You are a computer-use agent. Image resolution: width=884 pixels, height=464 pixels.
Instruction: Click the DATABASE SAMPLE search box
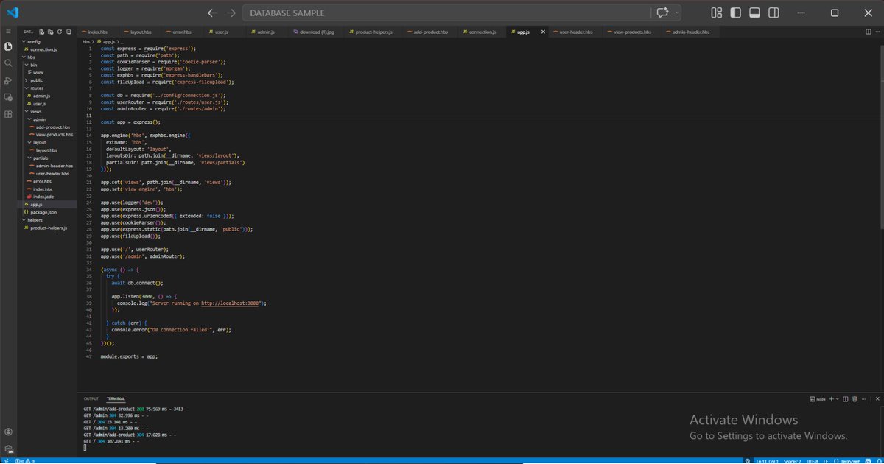pos(446,13)
